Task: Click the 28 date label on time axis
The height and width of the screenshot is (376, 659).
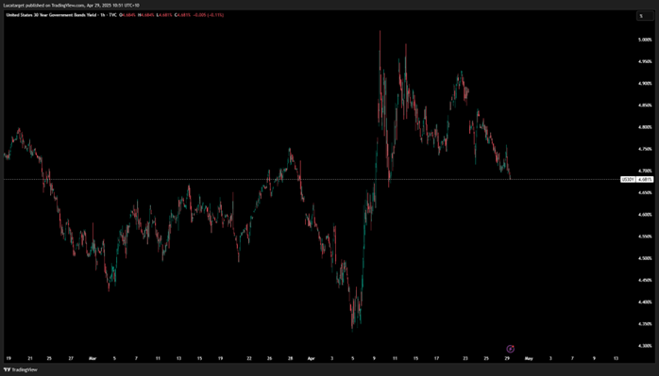Action: click(x=291, y=358)
